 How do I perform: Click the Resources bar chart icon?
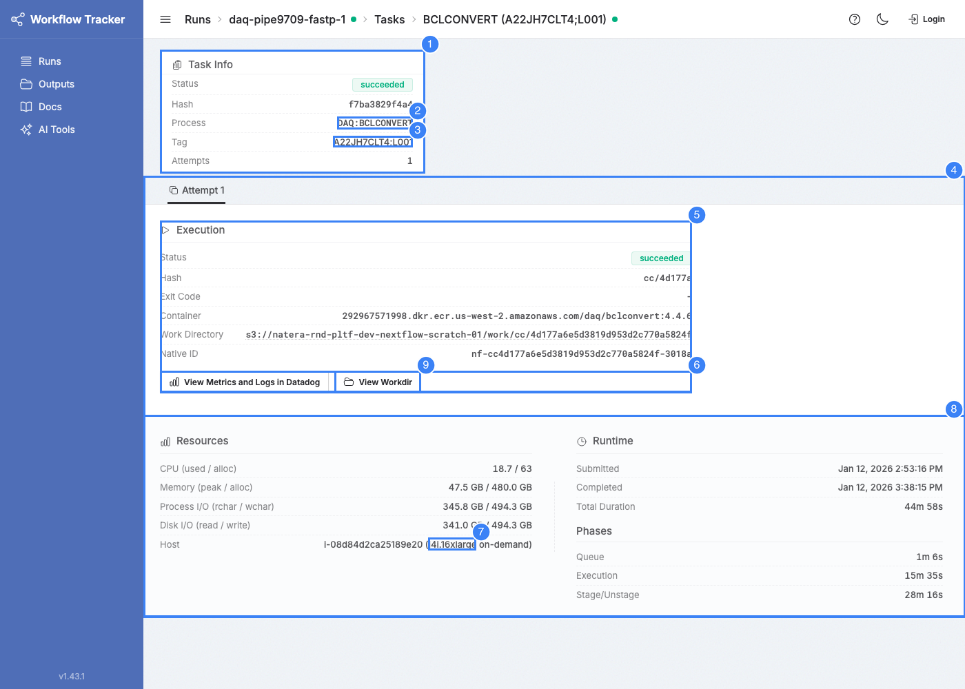tap(165, 441)
